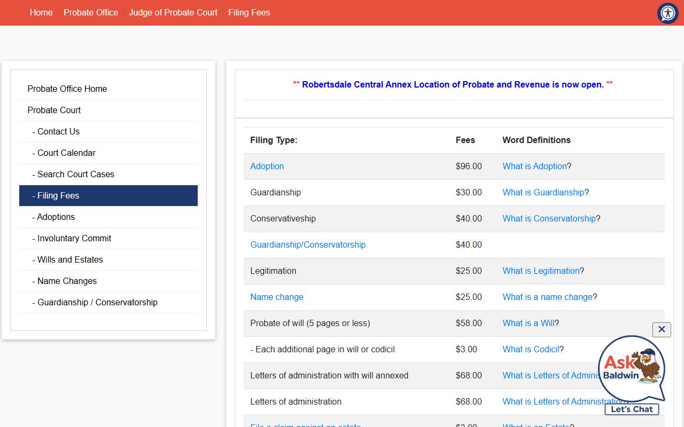
Task: Go to Home breadcrumb
Action: point(41,12)
